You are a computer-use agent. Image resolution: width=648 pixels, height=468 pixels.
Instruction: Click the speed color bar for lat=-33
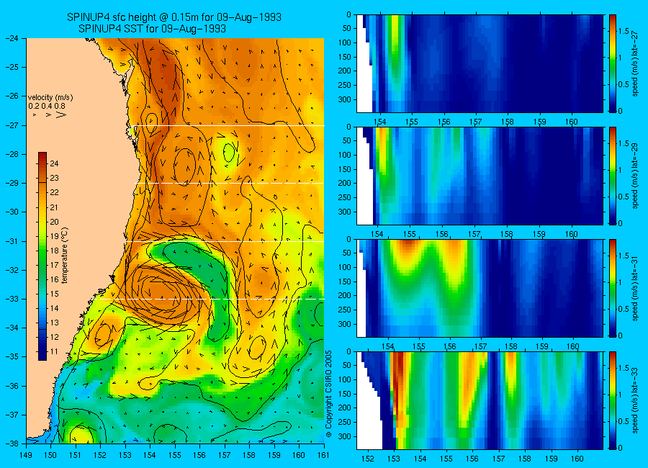coord(612,400)
